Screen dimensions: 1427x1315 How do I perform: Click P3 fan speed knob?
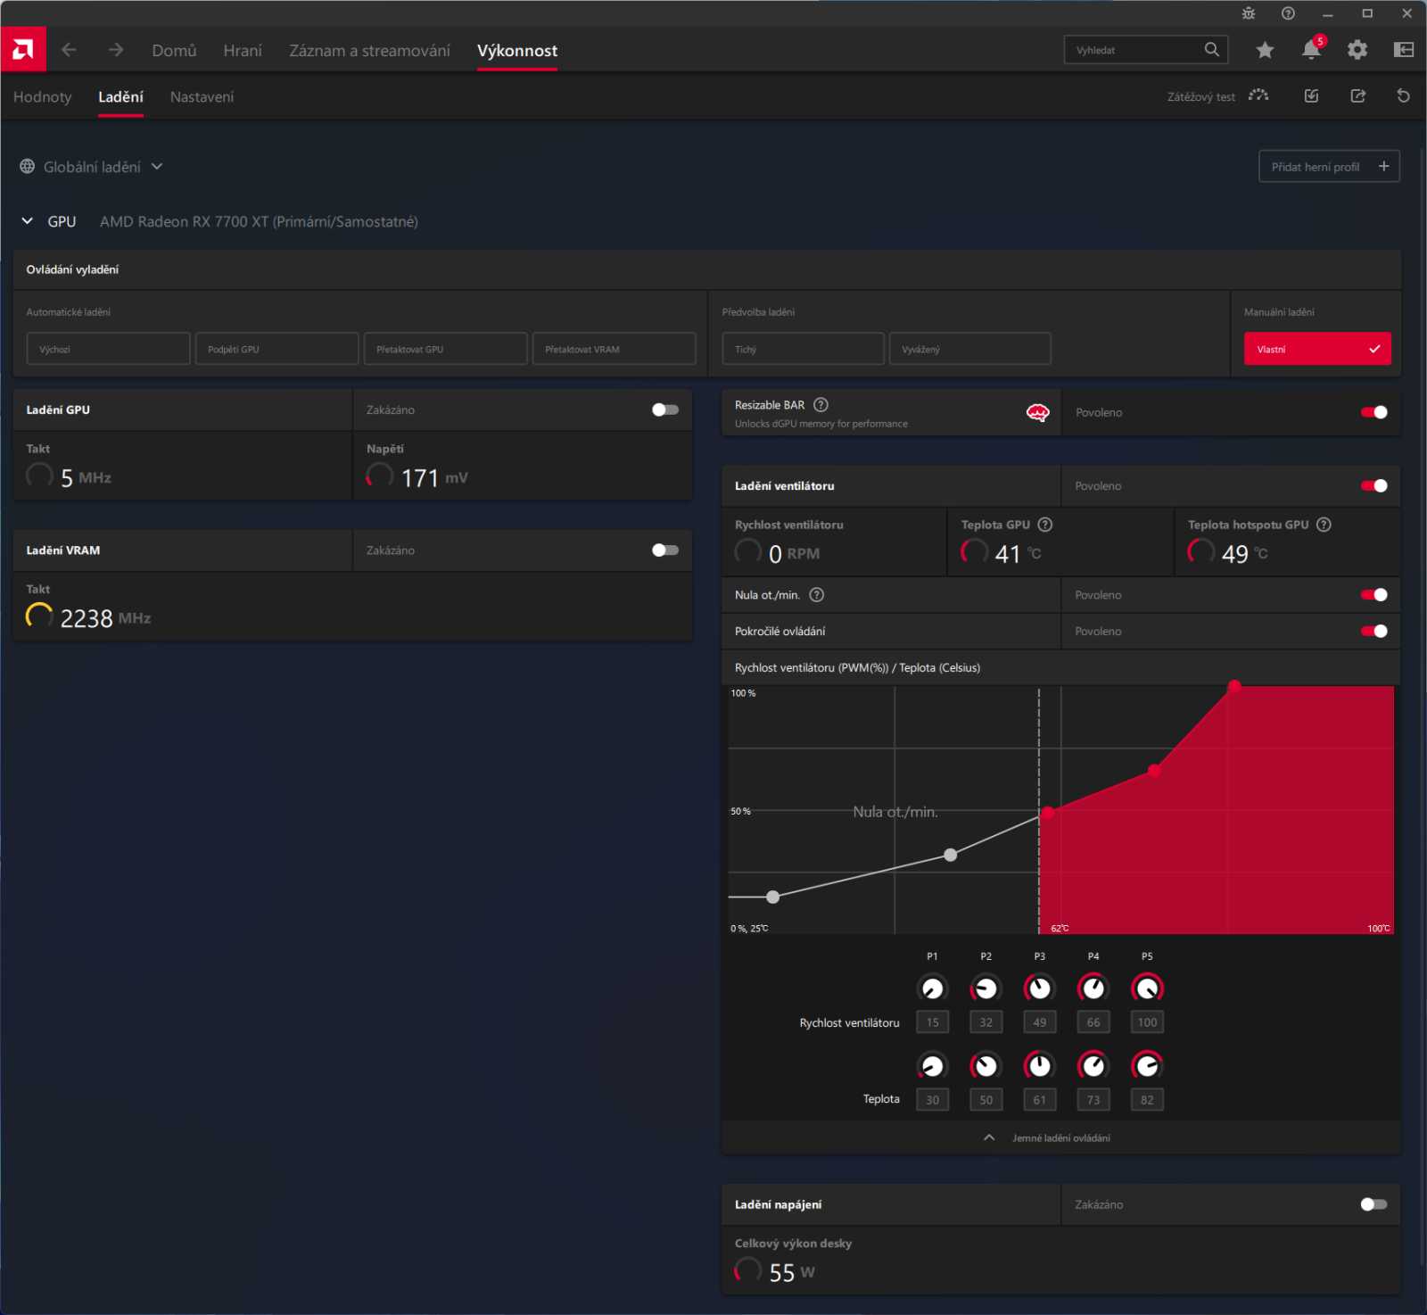(x=1040, y=988)
